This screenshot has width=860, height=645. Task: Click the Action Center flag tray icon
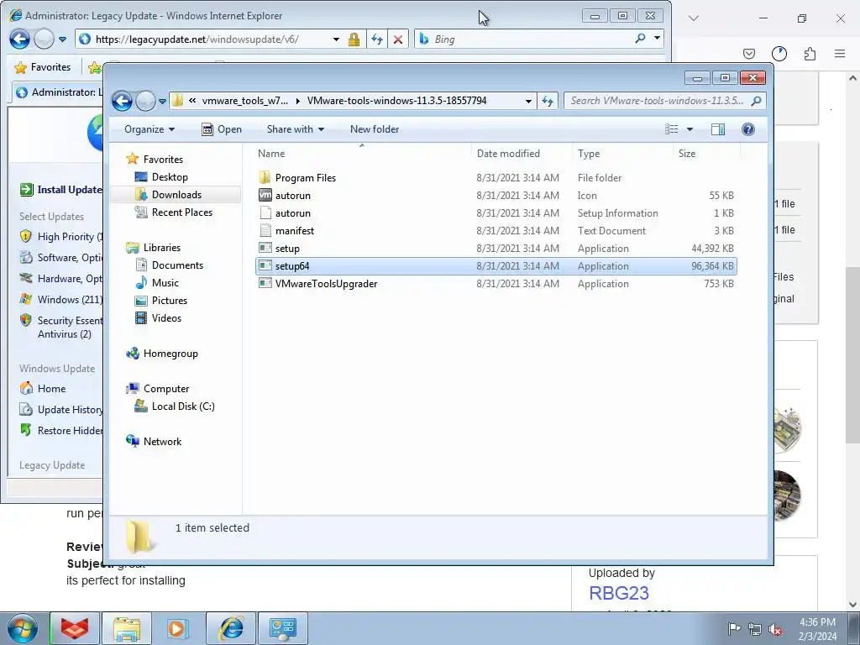734,629
